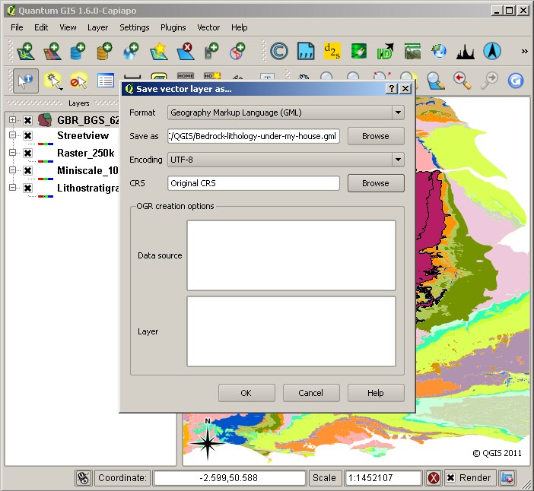Open the green plug plugin icon
The height and width of the screenshot is (491, 534).
pyautogui.click(x=358, y=52)
